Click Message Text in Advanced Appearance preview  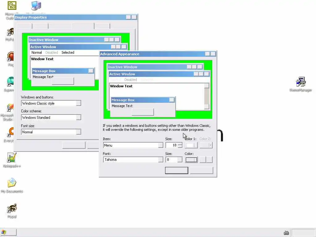coord(122,106)
